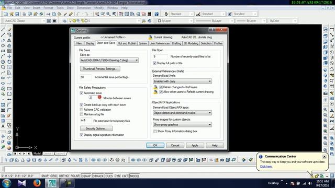Viewport: 335px width, 188px height.
Task: Open the Windows Start menu
Action: tap(6, 183)
